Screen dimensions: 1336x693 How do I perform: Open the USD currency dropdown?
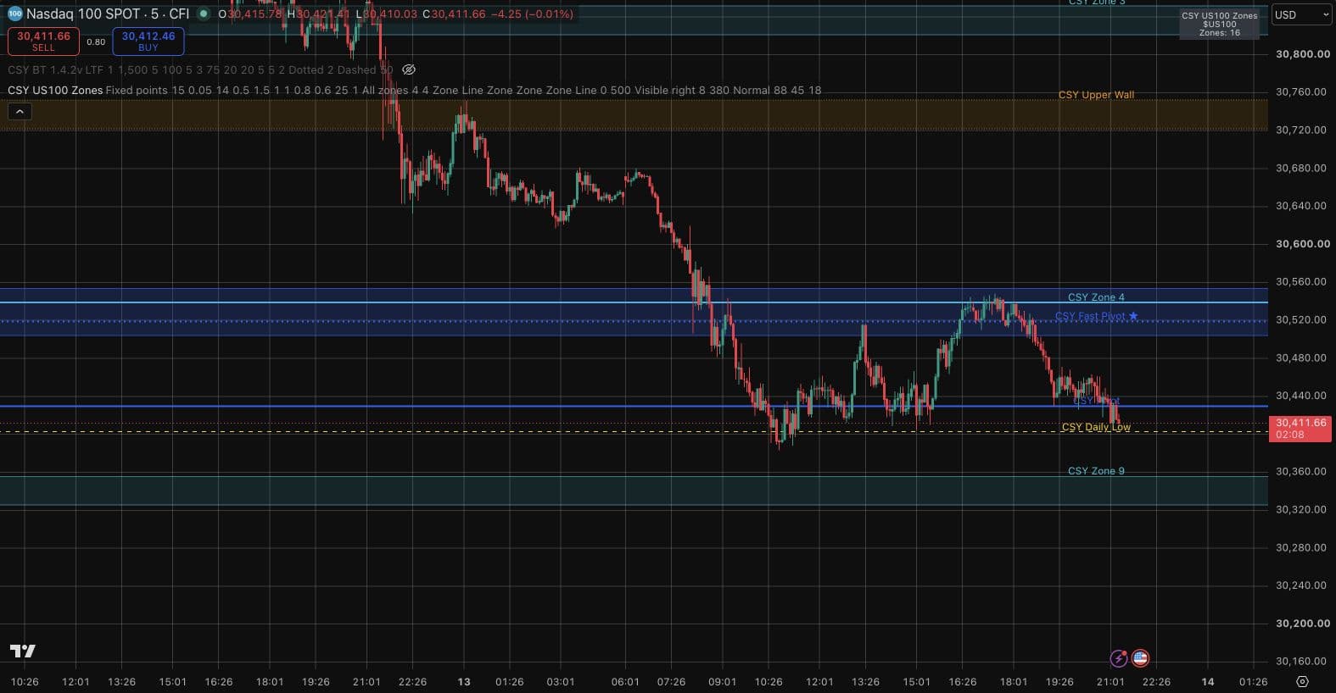1302,14
